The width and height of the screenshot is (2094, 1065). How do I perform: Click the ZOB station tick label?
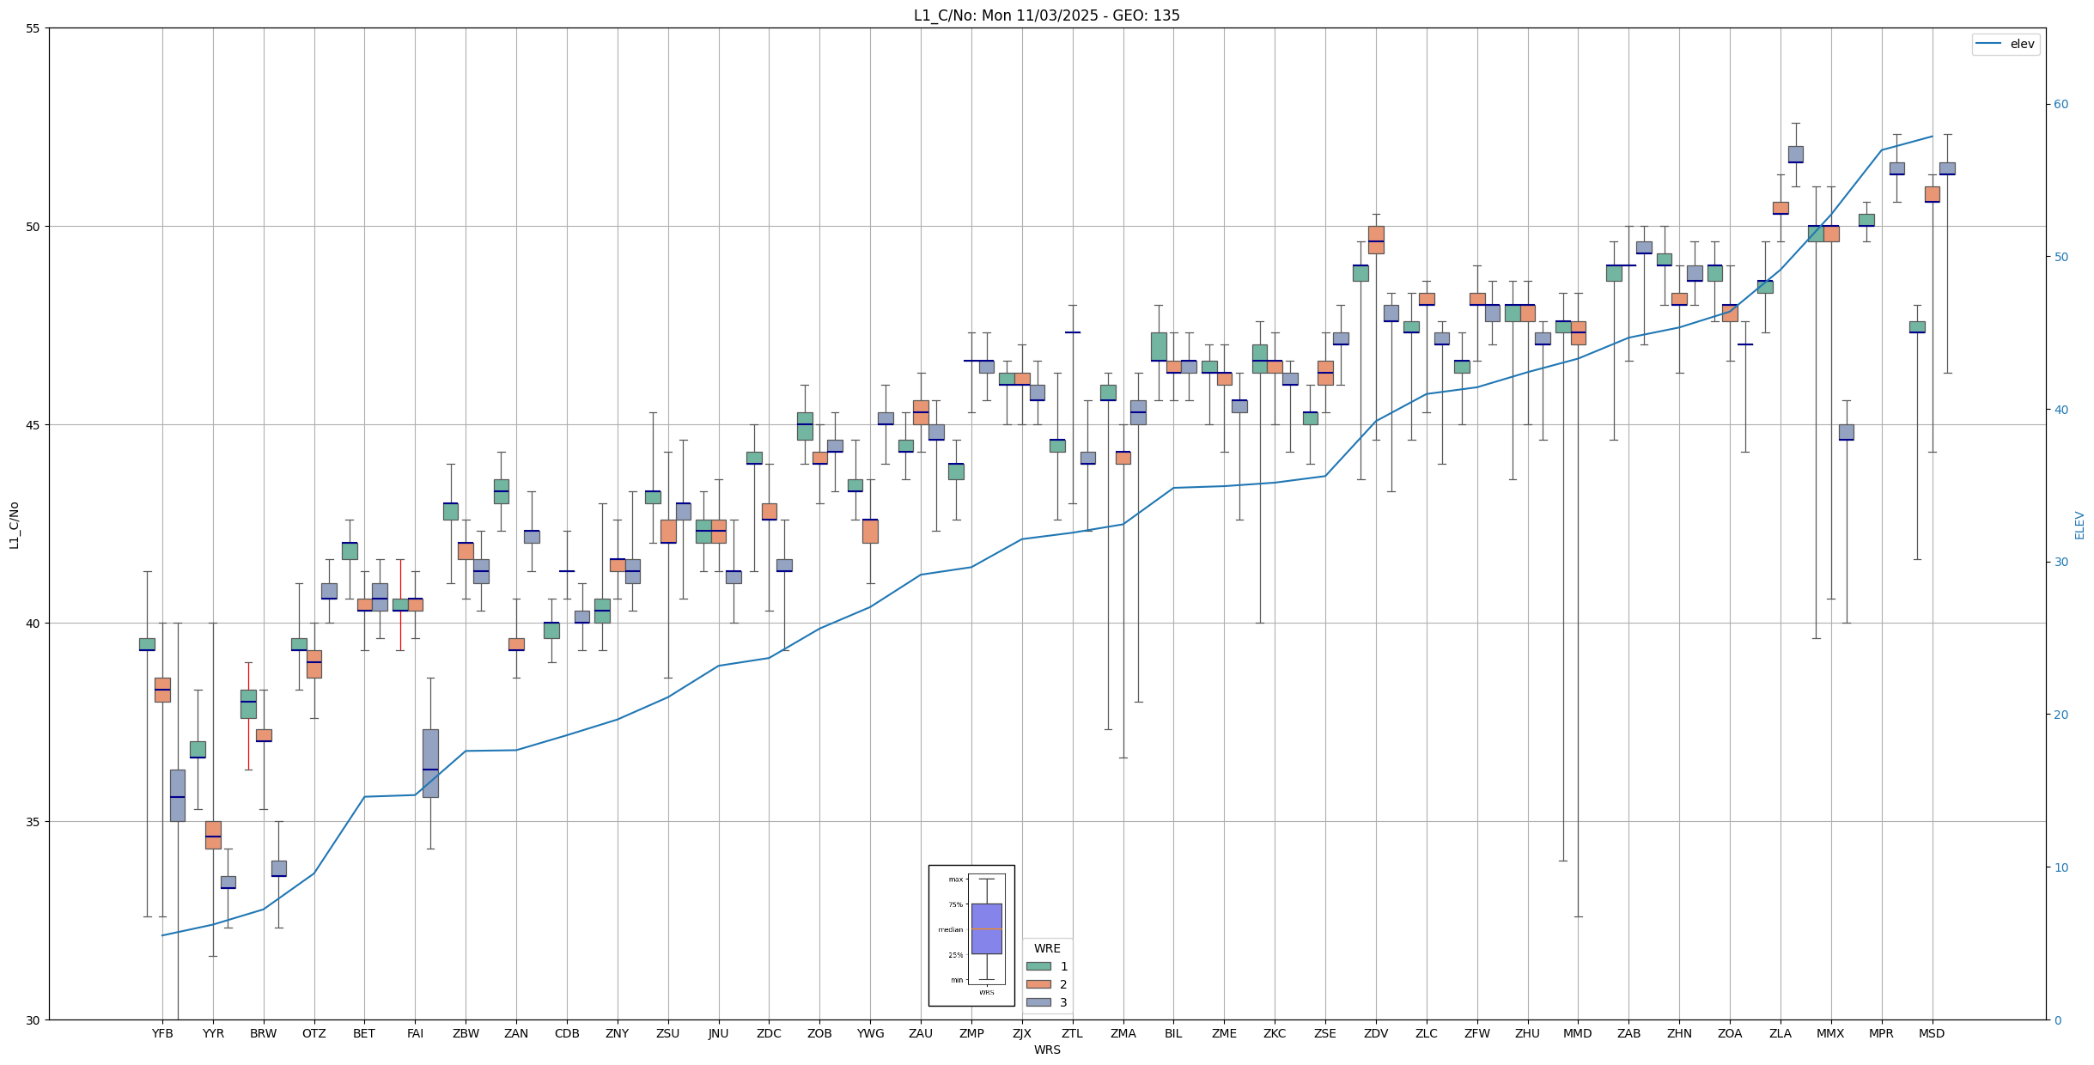[819, 1033]
